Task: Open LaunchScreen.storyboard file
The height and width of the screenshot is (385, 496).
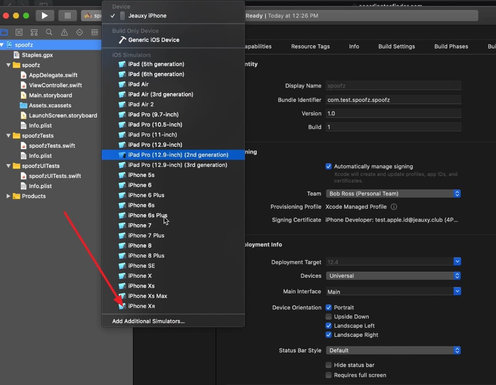Action: click(x=63, y=116)
